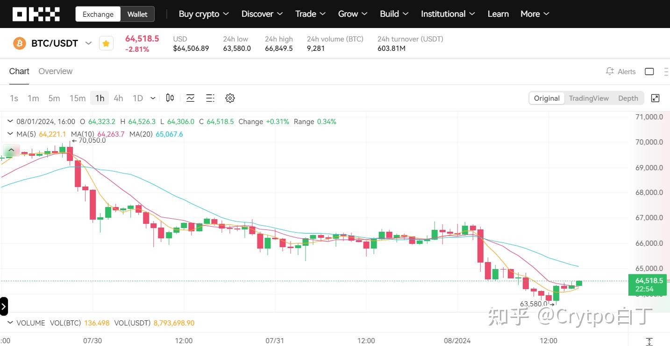The height and width of the screenshot is (346, 670).
Task: Open chart settings gear
Action: (230, 98)
